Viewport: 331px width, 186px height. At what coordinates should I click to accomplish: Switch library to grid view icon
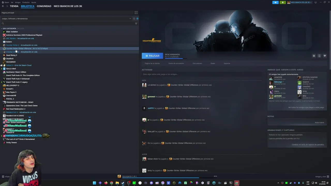coord(136,13)
